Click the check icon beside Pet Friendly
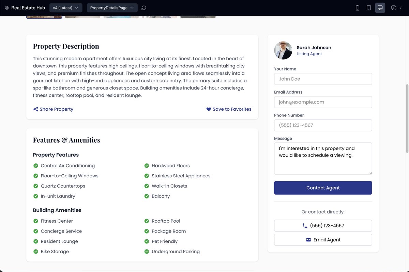The image size is (409, 272). click(147, 242)
